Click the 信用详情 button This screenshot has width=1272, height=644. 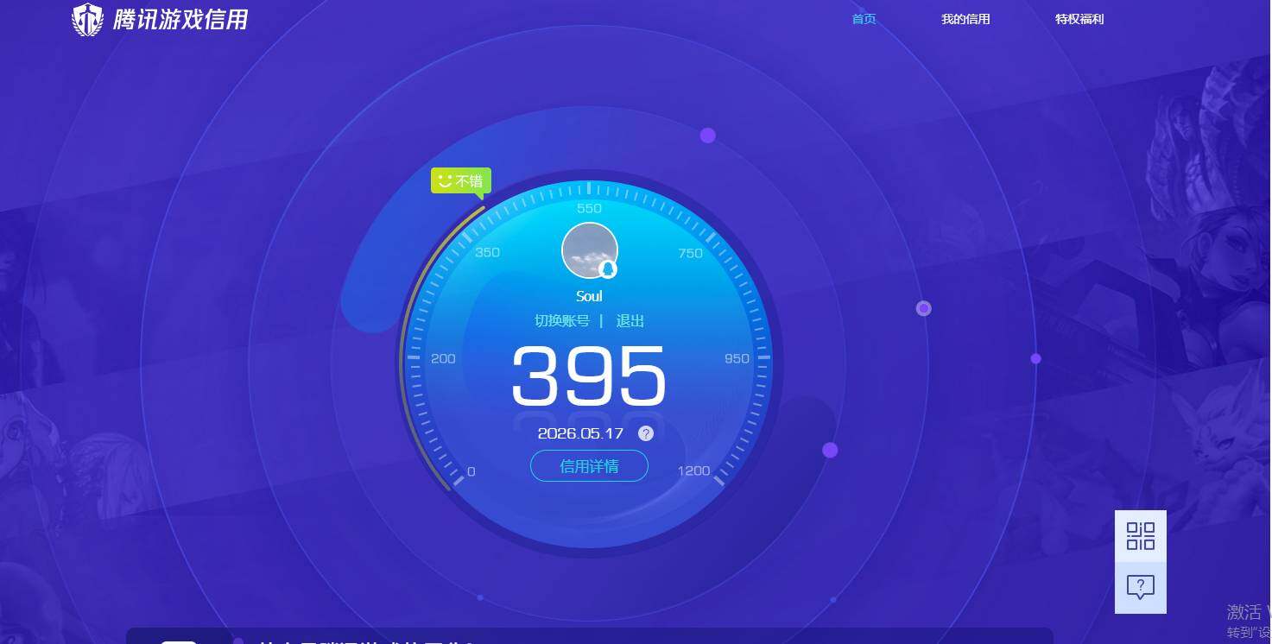589,466
